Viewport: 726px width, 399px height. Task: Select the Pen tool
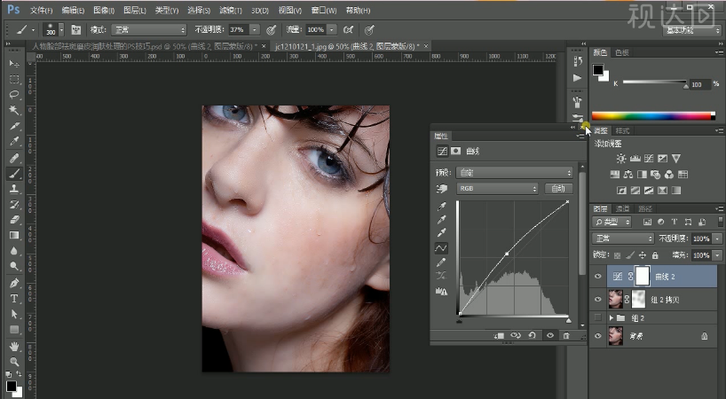[x=14, y=283]
